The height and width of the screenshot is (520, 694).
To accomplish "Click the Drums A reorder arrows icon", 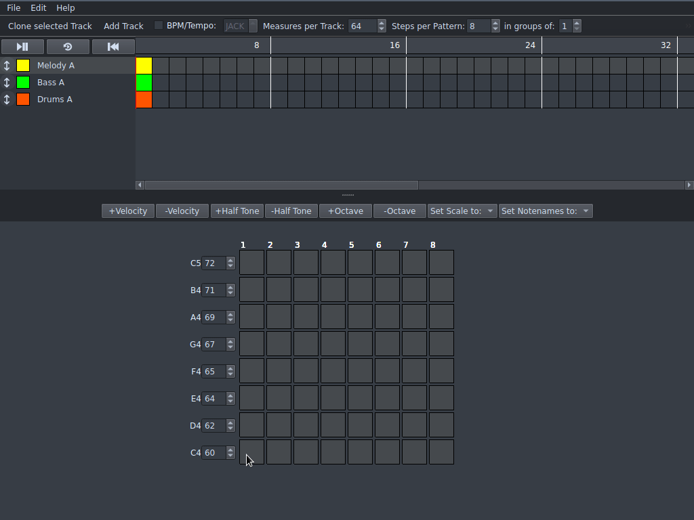I will tap(7, 100).
